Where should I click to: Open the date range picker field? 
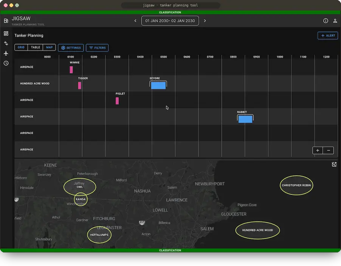point(170,21)
